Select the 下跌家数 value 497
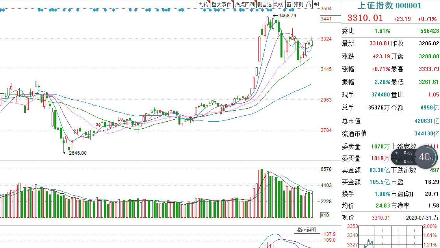The height and width of the screenshot is (248, 440). pyautogui.click(x=434, y=170)
